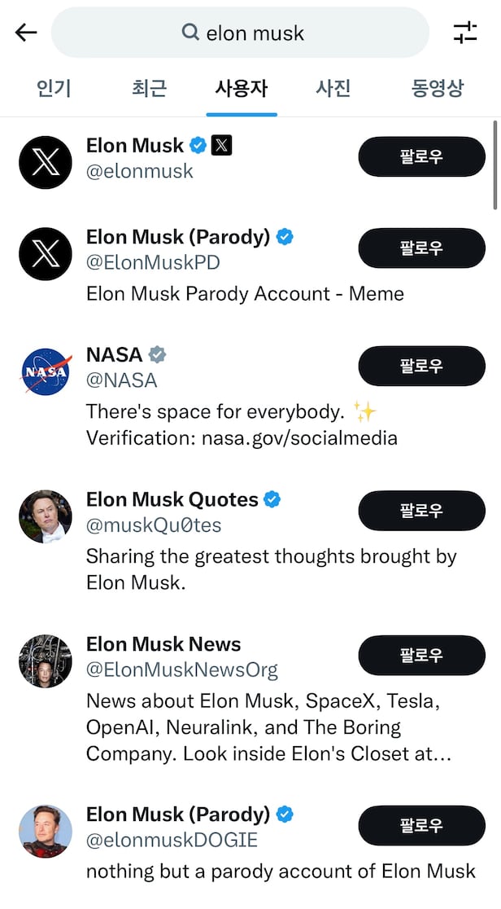Follow the Elon Musk News account
Viewport: 501px width, 909px height.
[421, 655]
